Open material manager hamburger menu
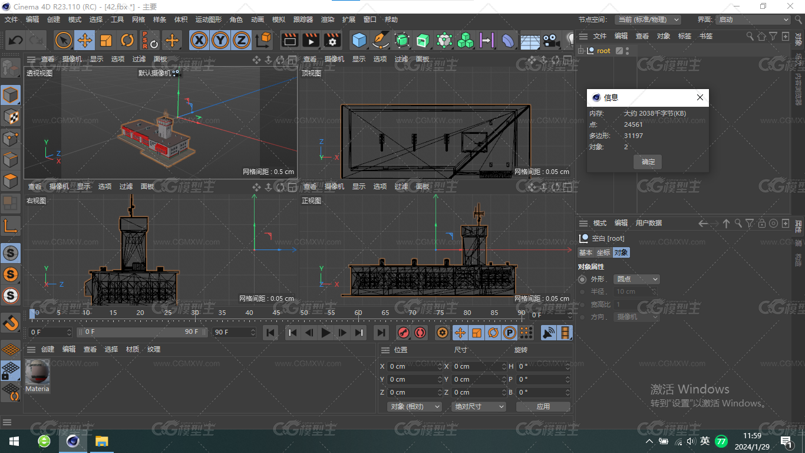 pyautogui.click(x=31, y=349)
